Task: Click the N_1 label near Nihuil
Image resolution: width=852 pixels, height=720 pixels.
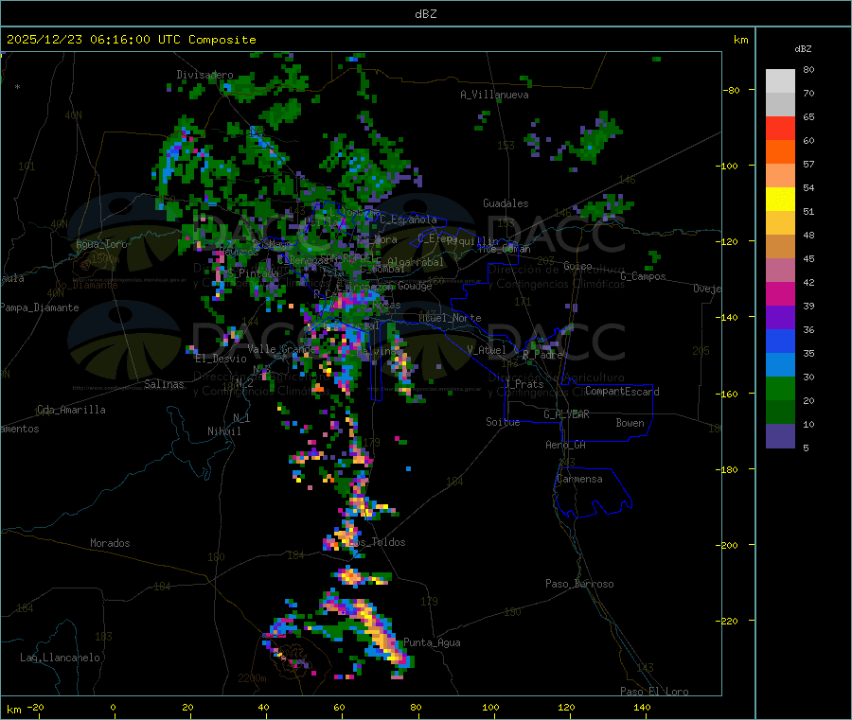Action: pos(241,417)
